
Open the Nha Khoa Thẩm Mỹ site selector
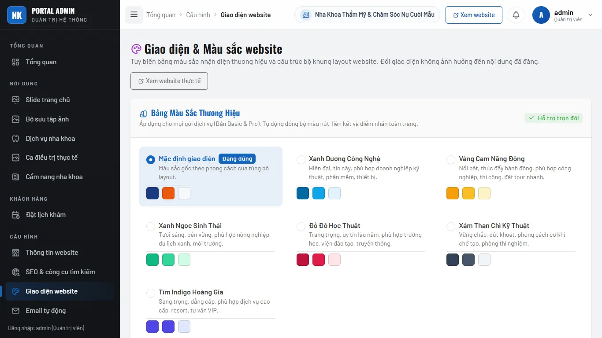(367, 15)
